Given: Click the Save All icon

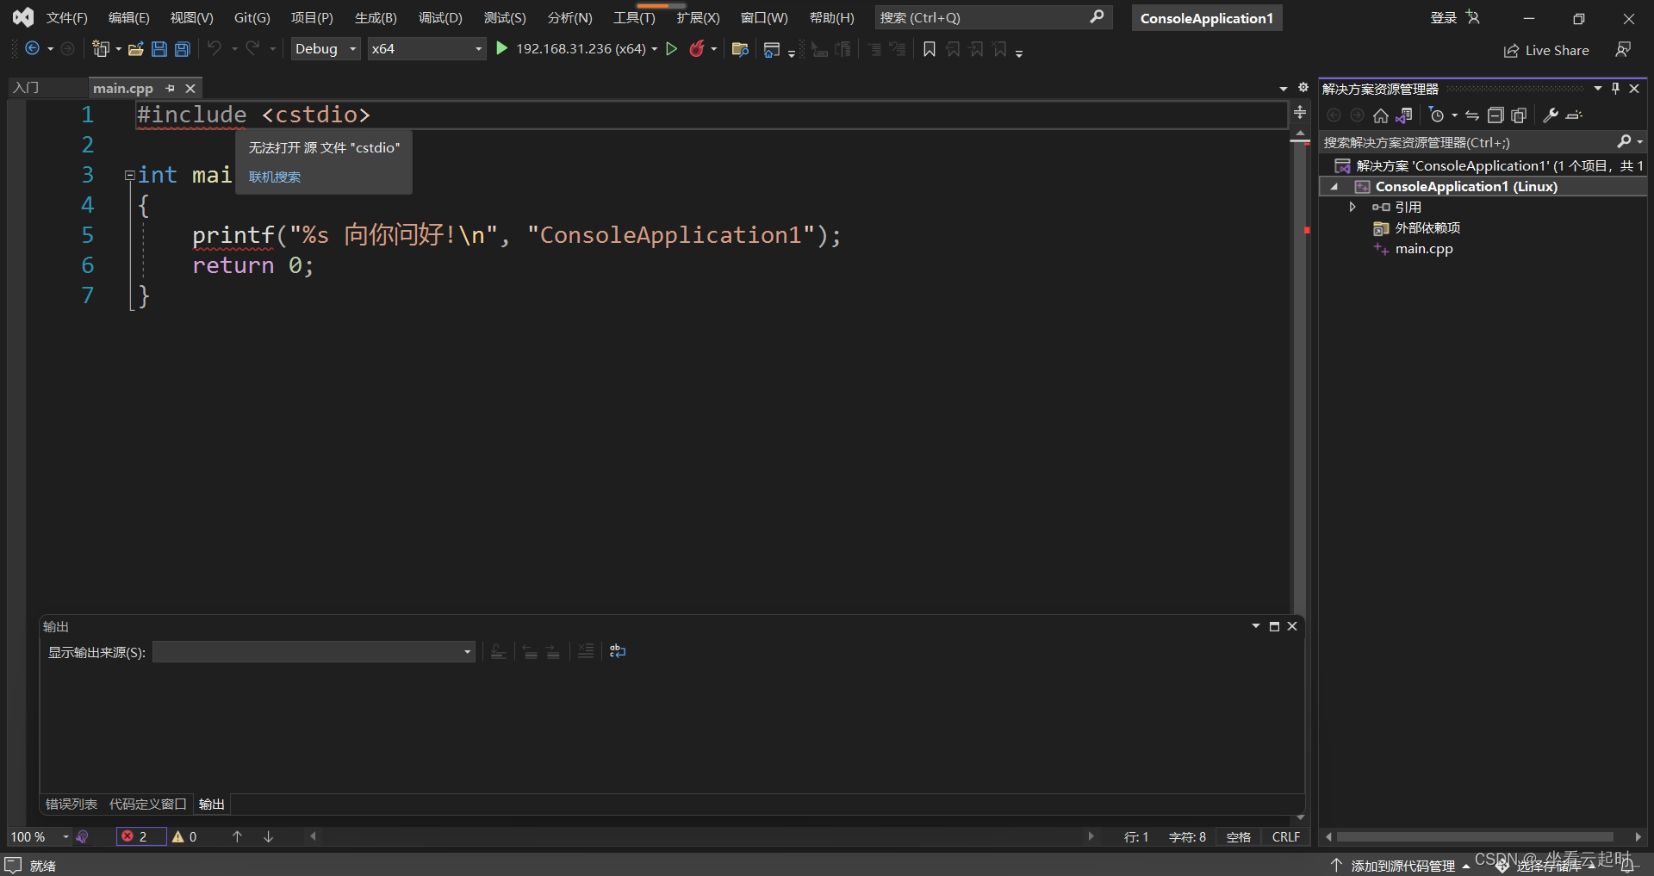Looking at the screenshot, I should [x=182, y=49].
